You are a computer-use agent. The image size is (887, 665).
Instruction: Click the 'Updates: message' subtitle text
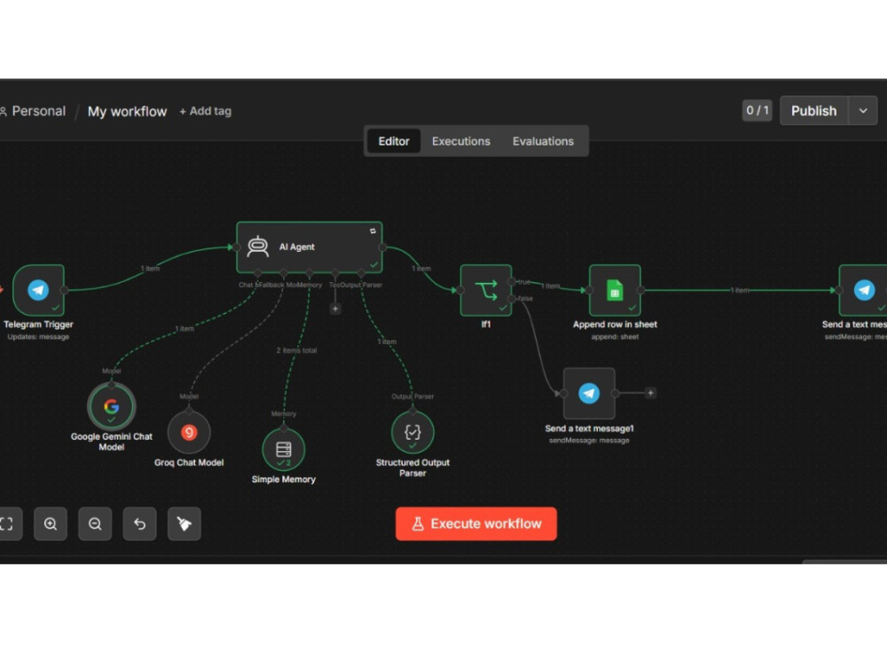point(38,337)
